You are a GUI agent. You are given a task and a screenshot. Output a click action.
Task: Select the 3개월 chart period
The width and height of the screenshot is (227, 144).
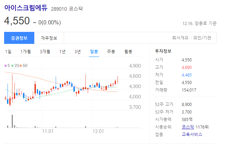[45, 51]
